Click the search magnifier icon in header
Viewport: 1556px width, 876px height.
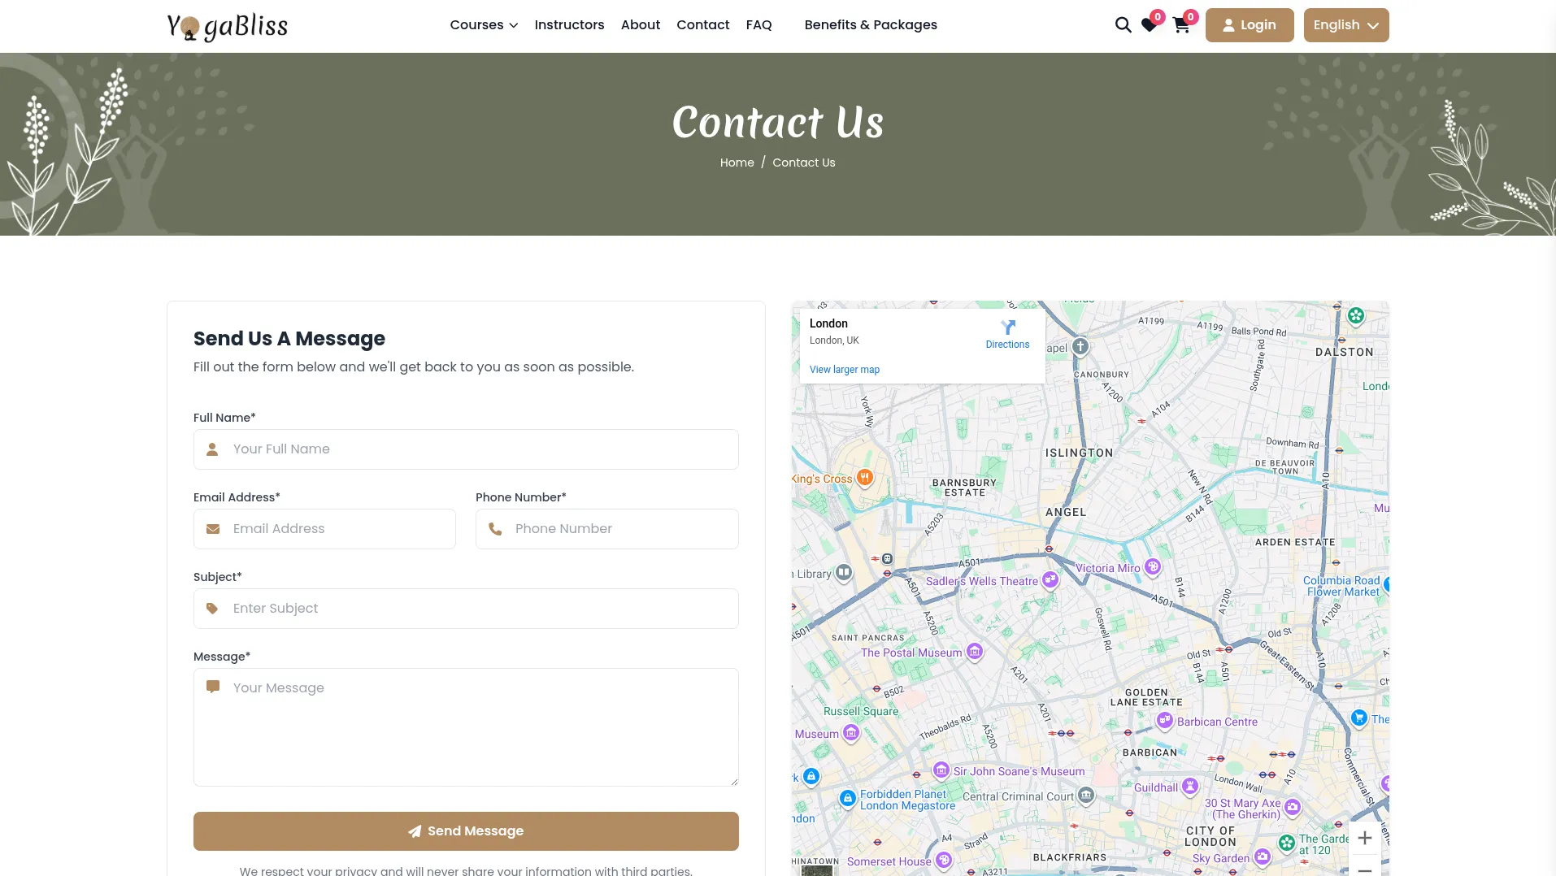[x=1123, y=25]
